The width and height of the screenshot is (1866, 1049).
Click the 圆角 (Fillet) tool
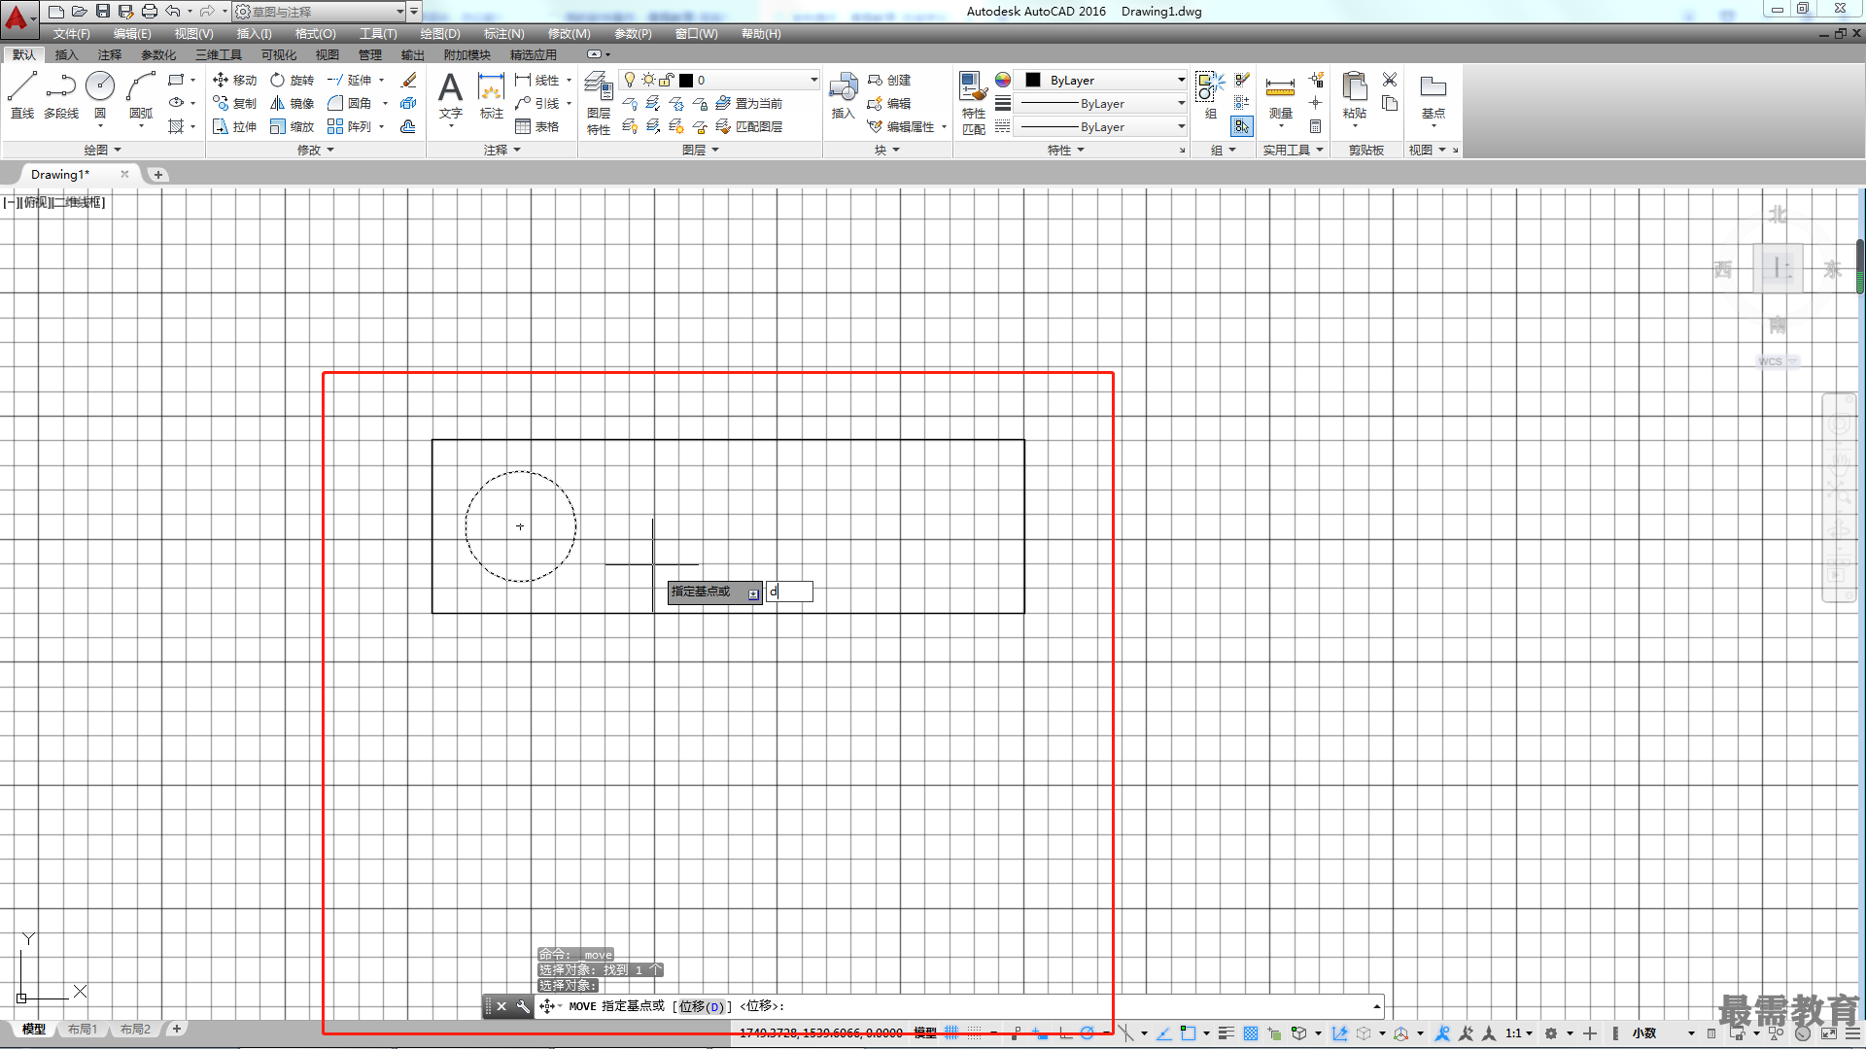coord(349,103)
